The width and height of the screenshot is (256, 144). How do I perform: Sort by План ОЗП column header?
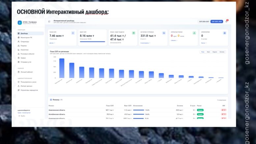click(x=110, y=106)
